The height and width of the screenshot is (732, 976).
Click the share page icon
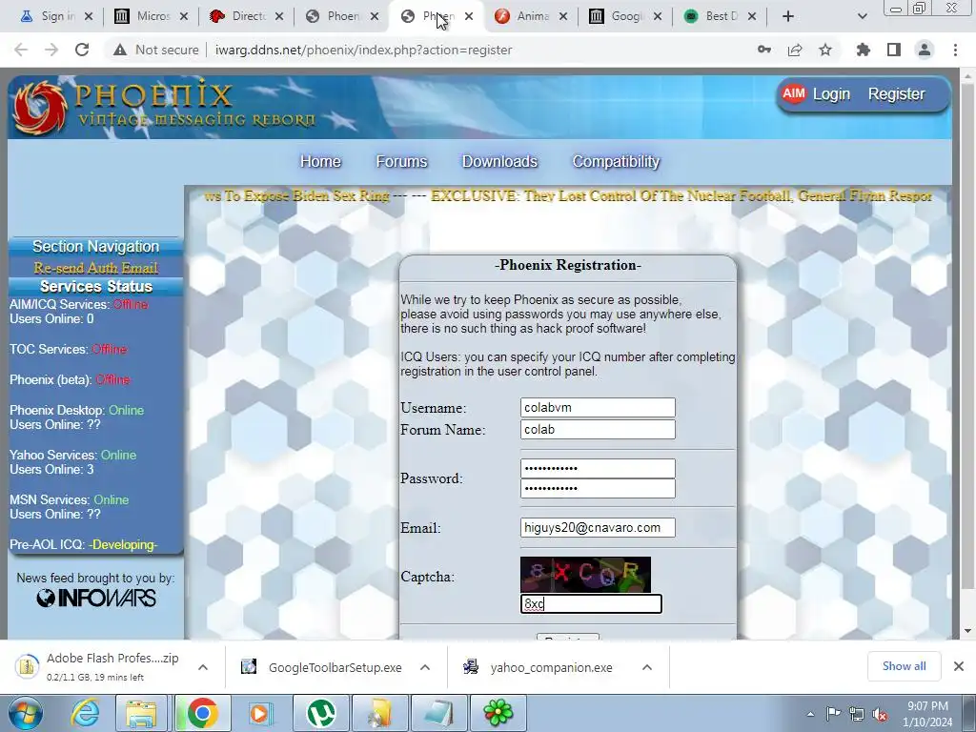coord(795,50)
